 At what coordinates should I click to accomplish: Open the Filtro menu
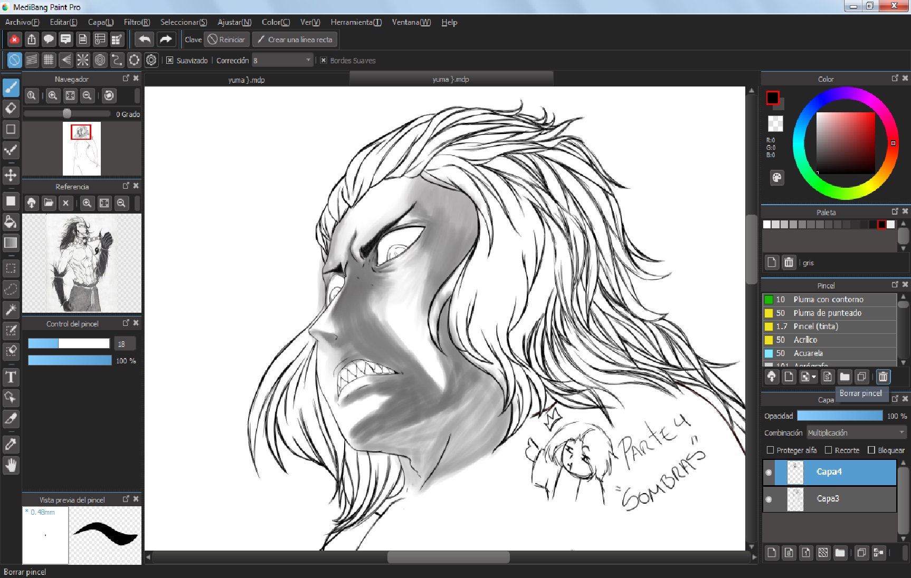[x=137, y=22]
